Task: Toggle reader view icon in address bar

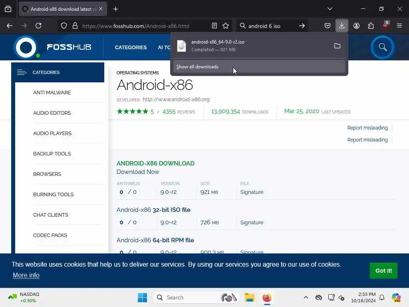Action: [214, 26]
